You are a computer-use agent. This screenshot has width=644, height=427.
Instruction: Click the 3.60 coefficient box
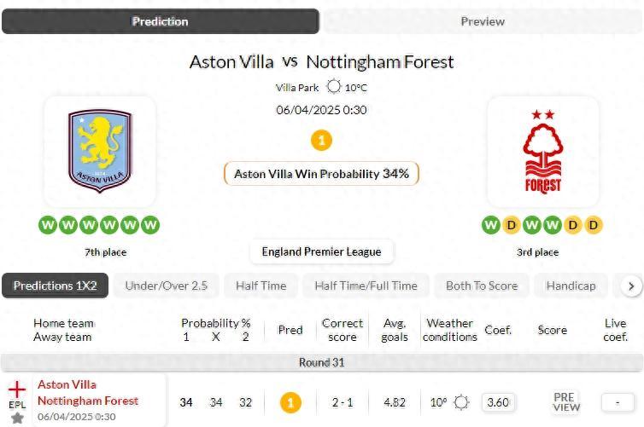point(497,402)
